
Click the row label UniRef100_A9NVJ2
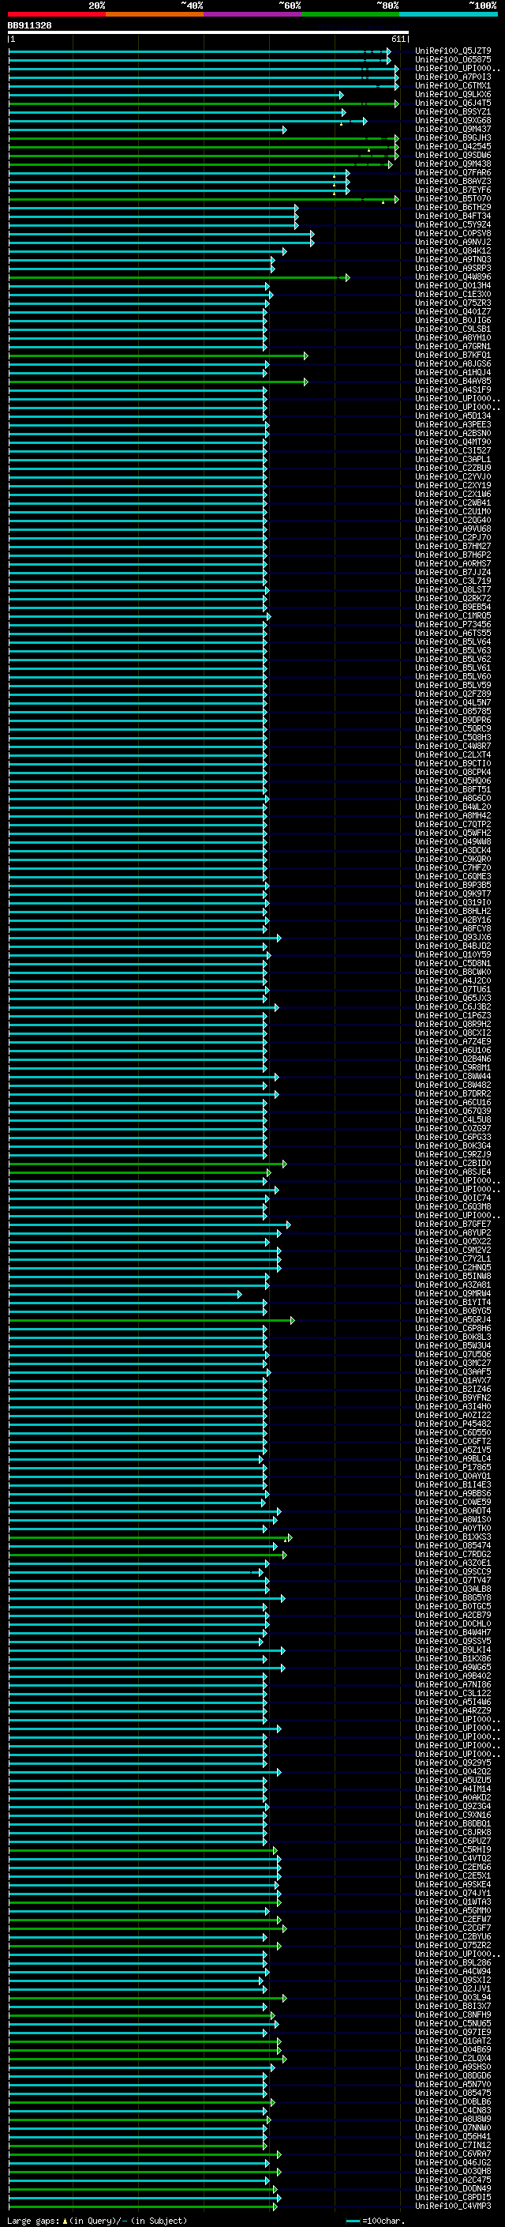pos(453,242)
